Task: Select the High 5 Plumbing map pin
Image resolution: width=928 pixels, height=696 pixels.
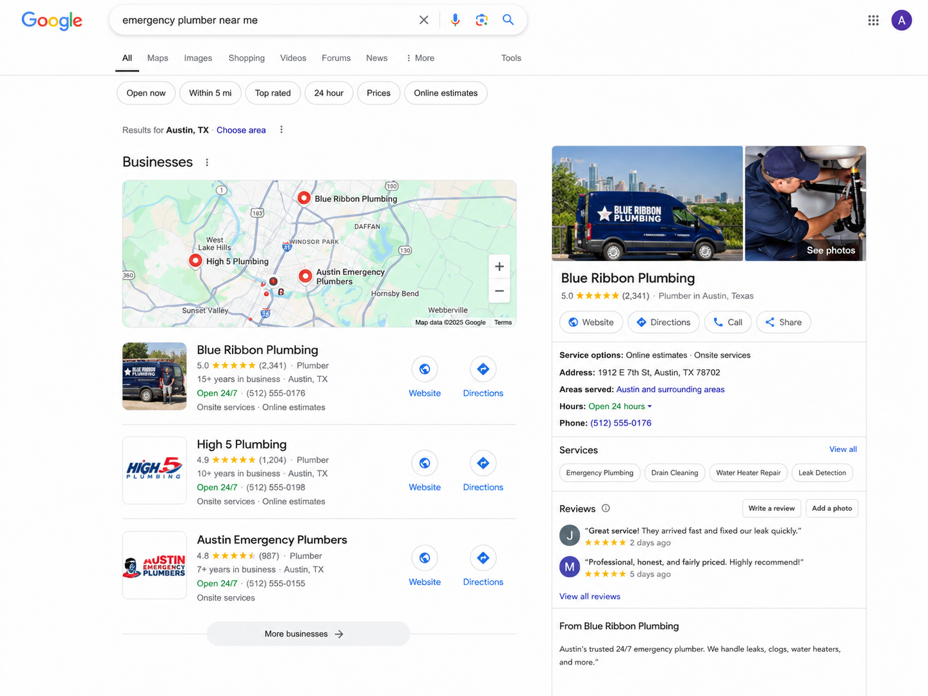Action: coord(195,261)
